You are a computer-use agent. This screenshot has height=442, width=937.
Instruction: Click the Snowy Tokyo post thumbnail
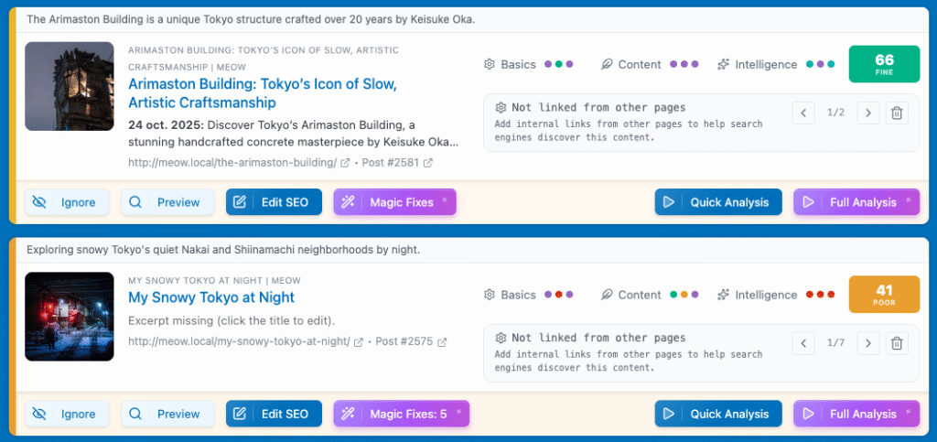click(x=70, y=316)
